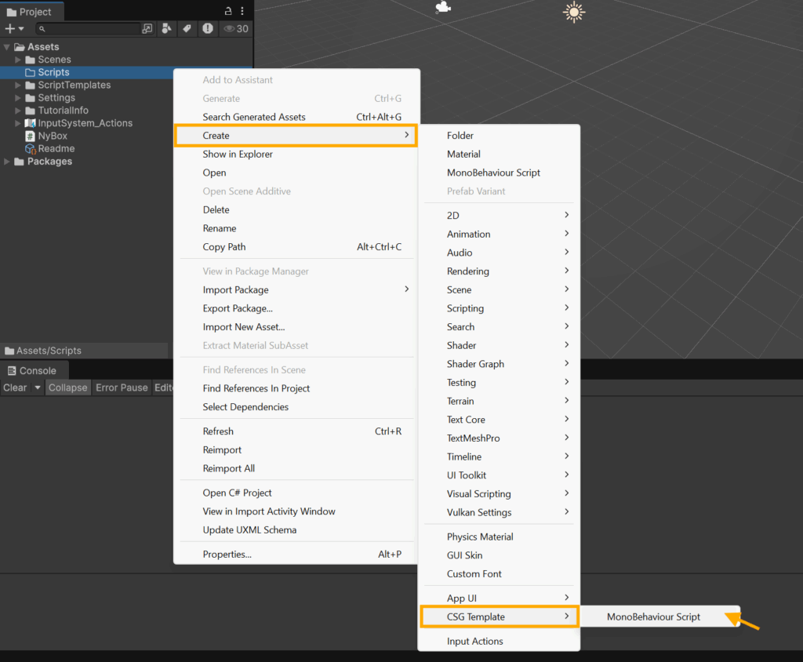The image size is (803, 662).
Task: Select the TutorialInfo folder icon
Action: pyautogui.click(x=31, y=111)
